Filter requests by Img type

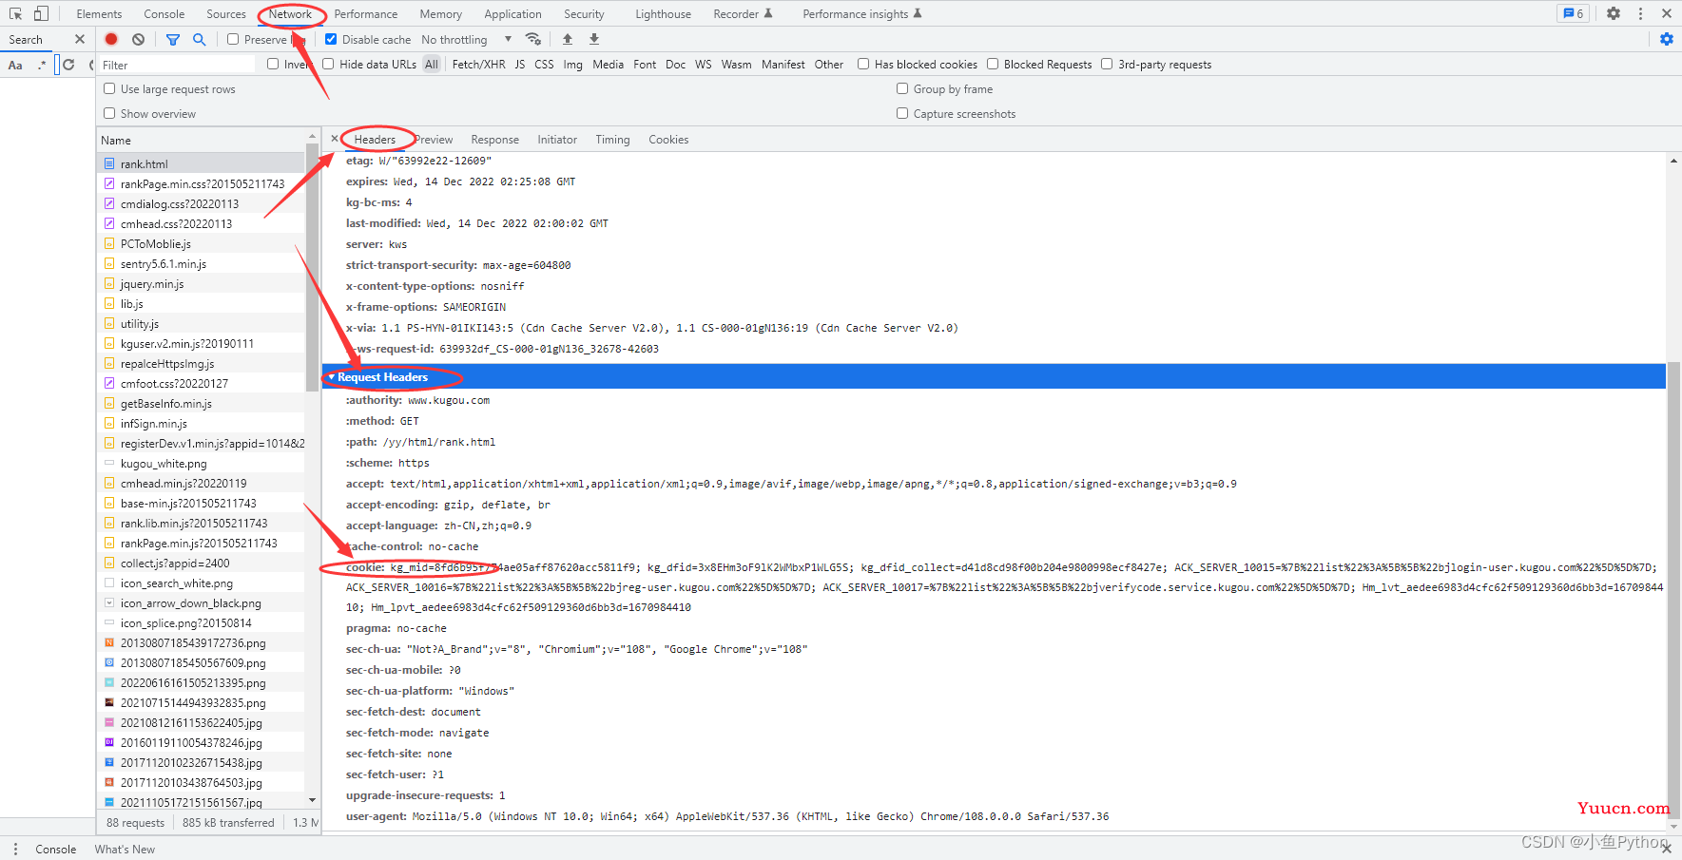pyautogui.click(x=572, y=64)
